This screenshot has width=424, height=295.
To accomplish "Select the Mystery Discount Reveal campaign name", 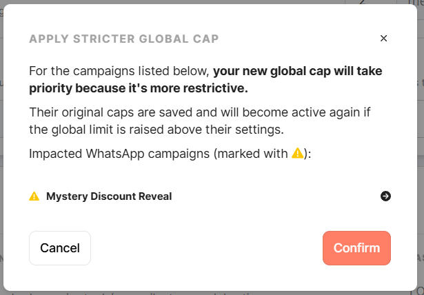I will pyautogui.click(x=109, y=196).
